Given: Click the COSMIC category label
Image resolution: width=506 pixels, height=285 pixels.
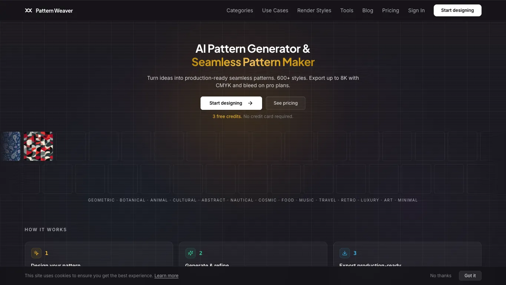Looking at the screenshot, I should tap(268, 200).
